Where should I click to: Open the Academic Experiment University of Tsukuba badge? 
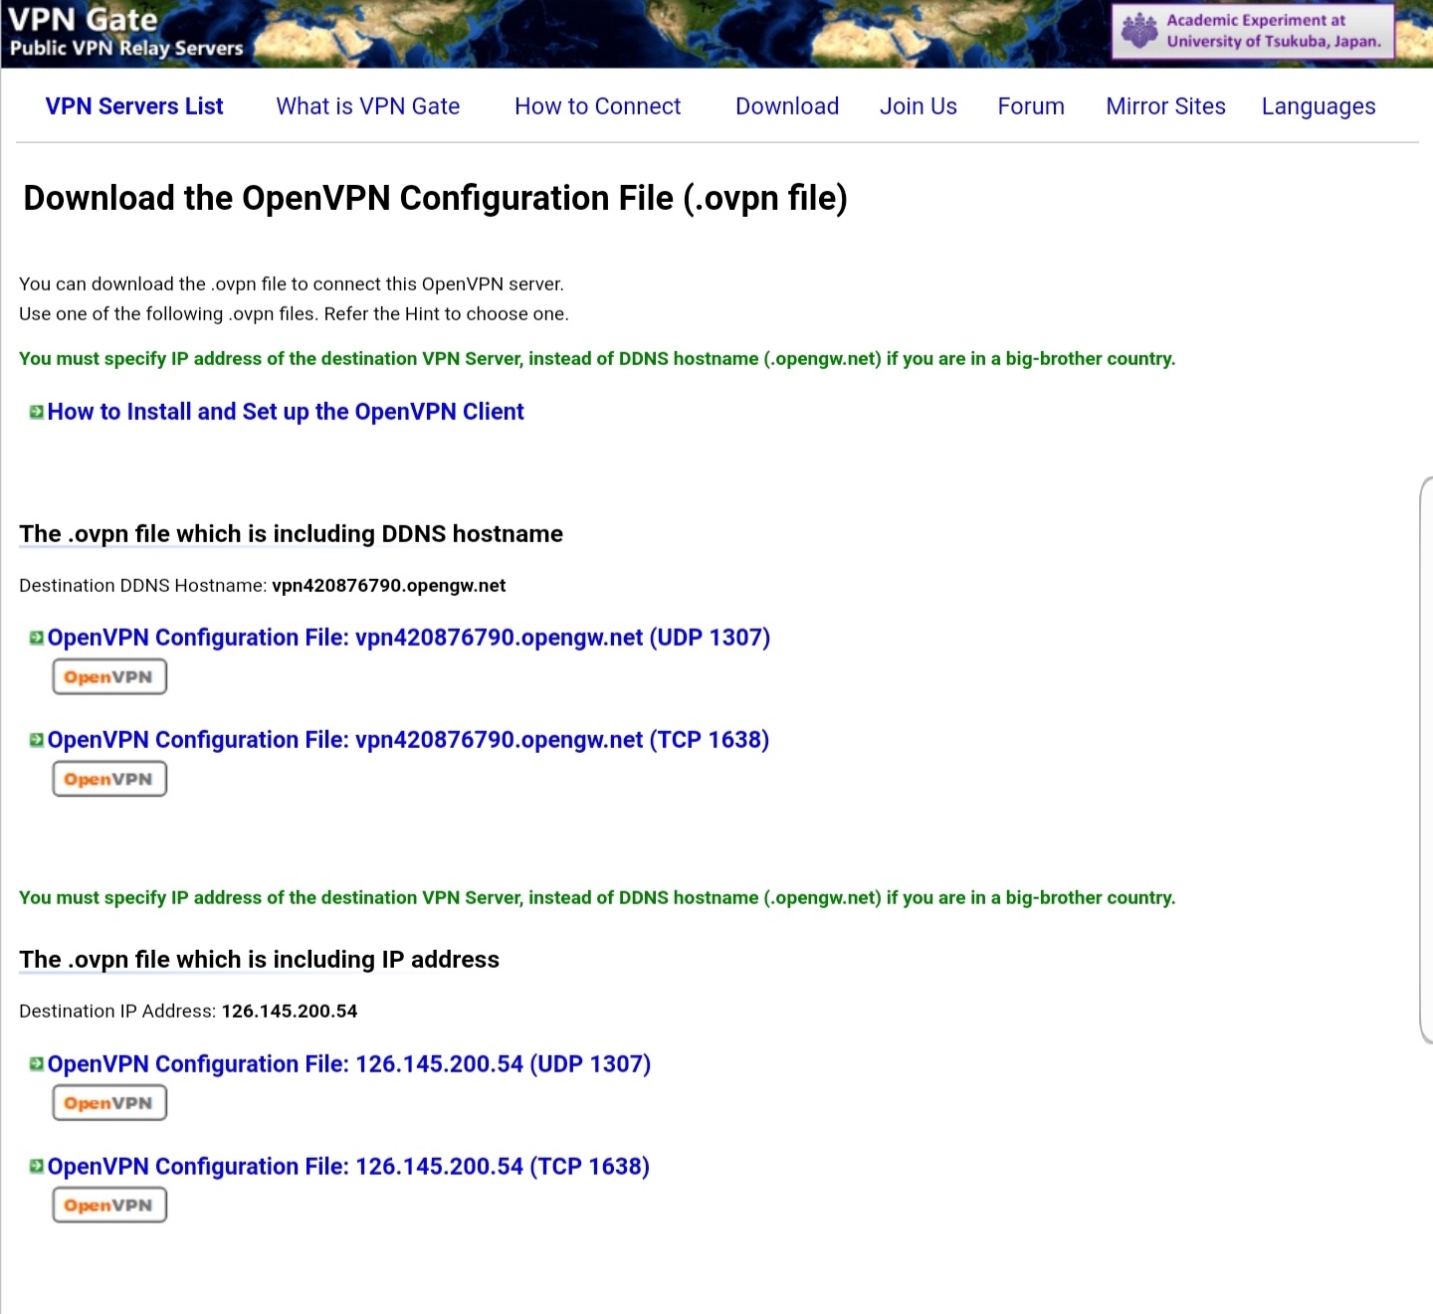pos(1253,31)
